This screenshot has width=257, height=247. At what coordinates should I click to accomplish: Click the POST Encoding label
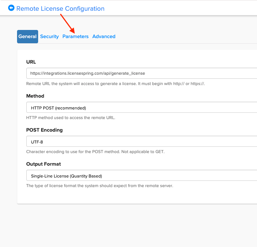[x=44, y=130]
